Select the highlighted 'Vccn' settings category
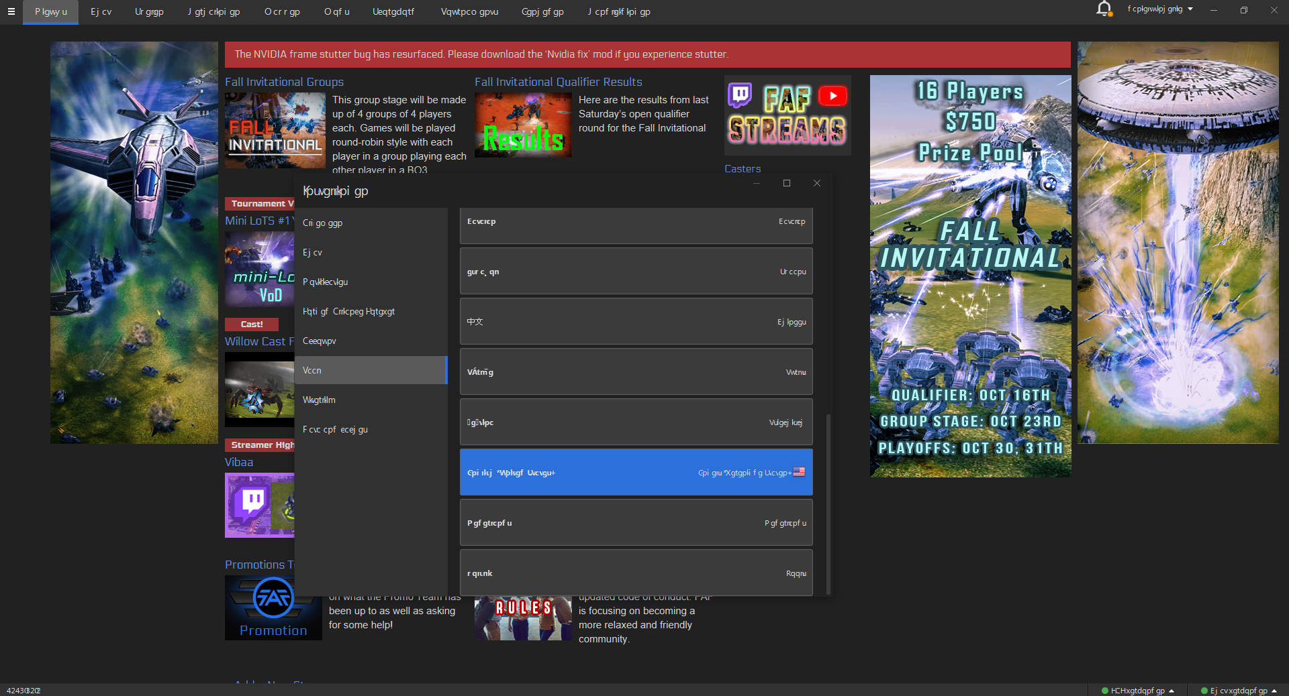Viewport: 1289px width, 696px height. 371,370
